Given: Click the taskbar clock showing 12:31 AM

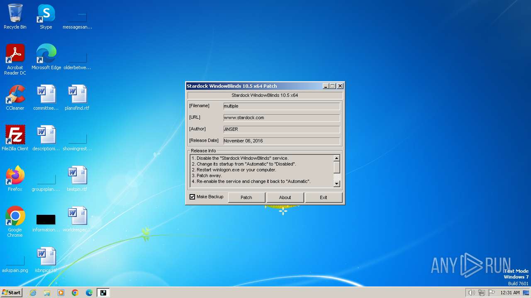Looking at the screenshot, I should [510, 293].
